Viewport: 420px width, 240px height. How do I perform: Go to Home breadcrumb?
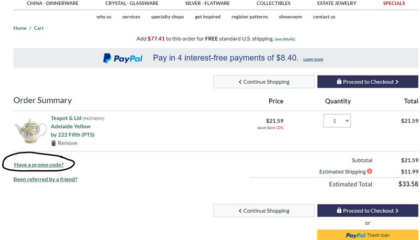[x=20, y=28]
